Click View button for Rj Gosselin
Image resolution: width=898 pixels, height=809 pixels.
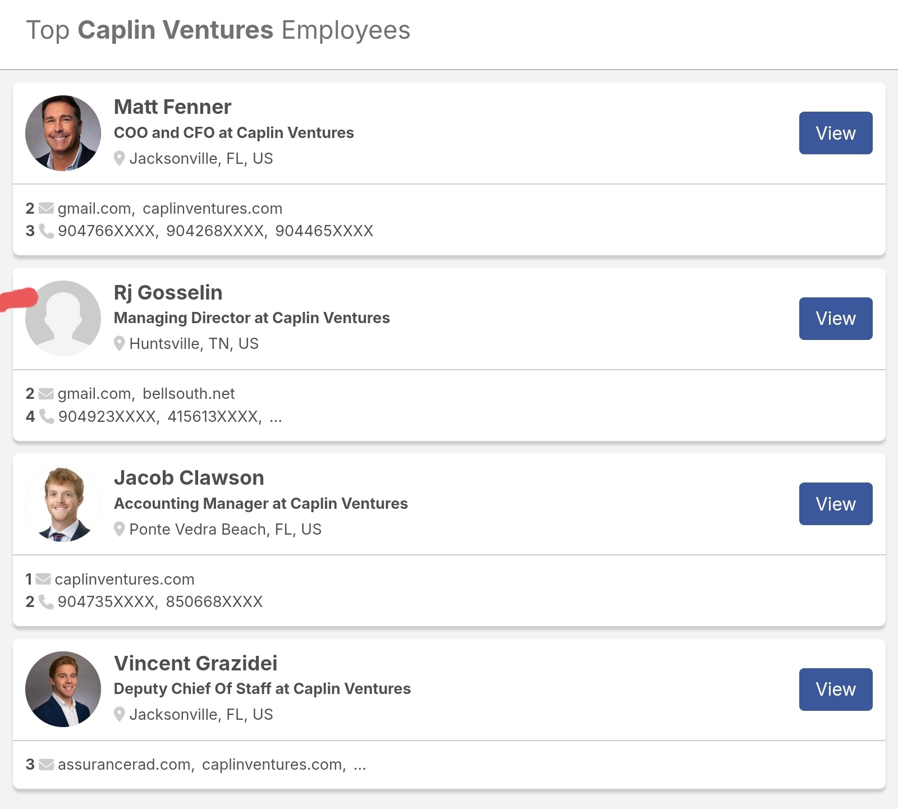coord(836,319)
